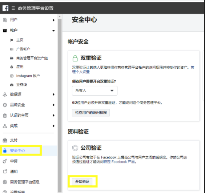Expand the 认证的主页 section arrow
Viewport: 205px width, 193px height.
point(53,115)
